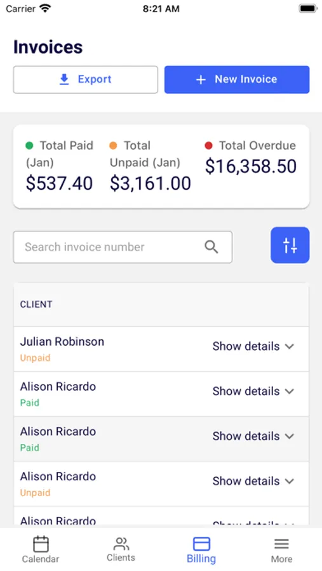Open the filter settings button
Image resolution: width=322 pixels, height=571 pixels.
(290, 245)
